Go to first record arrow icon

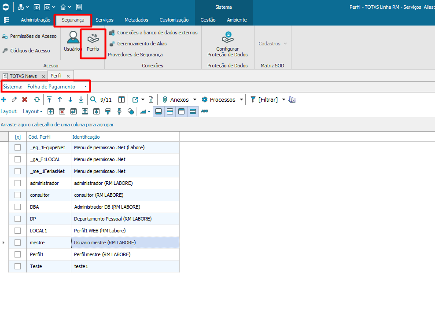[49, 99]
